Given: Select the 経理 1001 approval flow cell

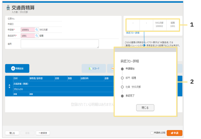Looking at the screenshot, I should click(173, 25).
